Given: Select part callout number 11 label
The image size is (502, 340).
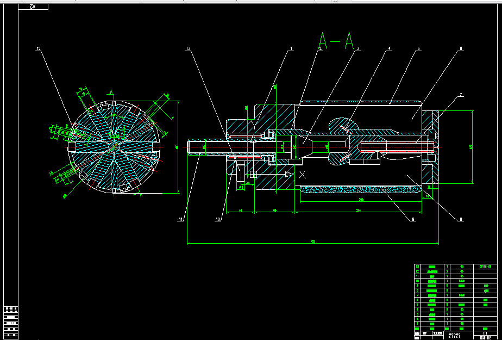Looking at the screenshot, I should click(180, 220).
